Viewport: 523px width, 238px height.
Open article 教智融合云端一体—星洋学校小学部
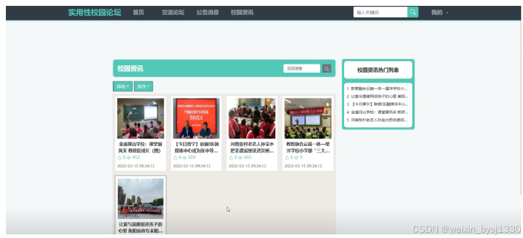[x=308, y=147]
